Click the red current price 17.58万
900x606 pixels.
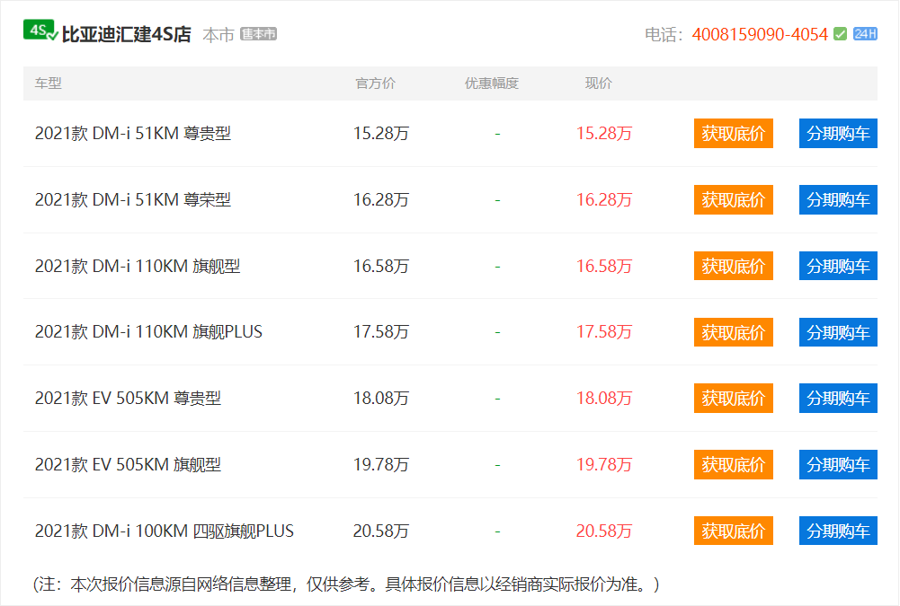[x=604, y=332]
